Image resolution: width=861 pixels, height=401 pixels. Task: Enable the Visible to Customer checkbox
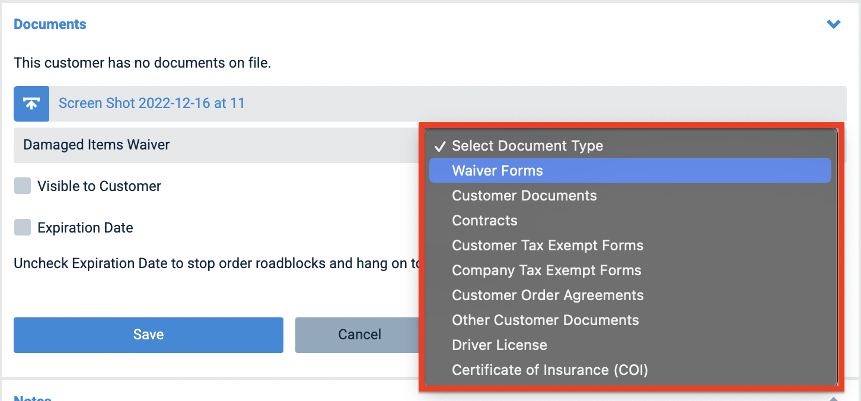(x=23, y=186)
